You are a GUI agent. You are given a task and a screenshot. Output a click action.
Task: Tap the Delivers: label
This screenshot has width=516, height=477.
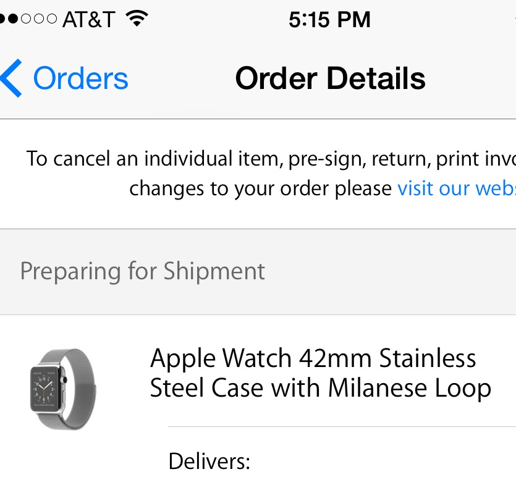[209, 461]
